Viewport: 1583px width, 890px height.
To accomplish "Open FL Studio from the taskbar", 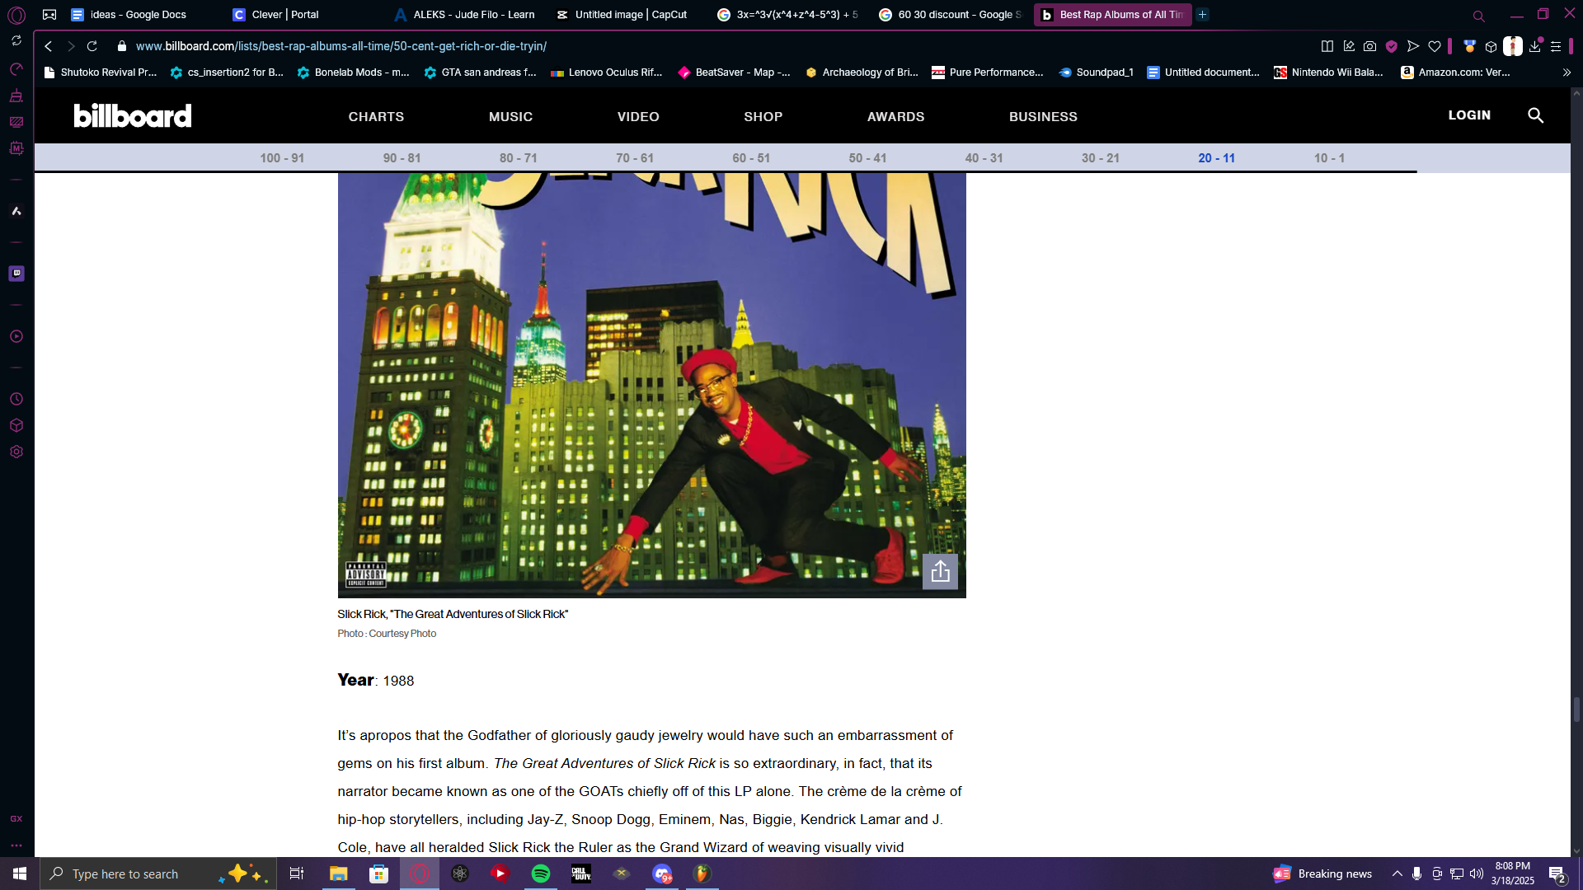I will pyautogui.click(x=702, y=874).
